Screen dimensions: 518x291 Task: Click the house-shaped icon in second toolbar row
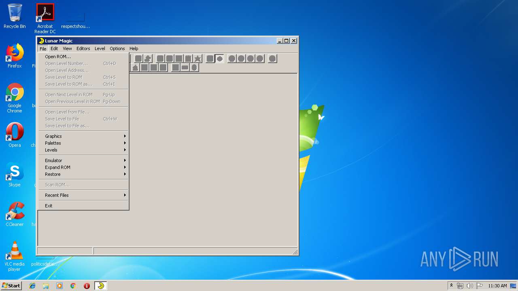point(135,67)
